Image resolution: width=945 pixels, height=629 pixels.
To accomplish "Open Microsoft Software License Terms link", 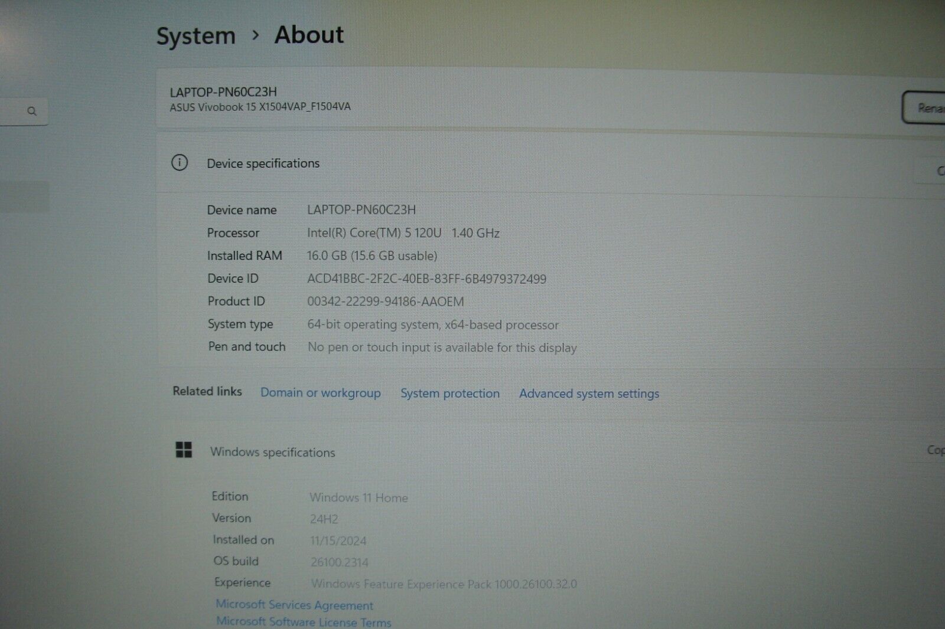I will 304,622.
